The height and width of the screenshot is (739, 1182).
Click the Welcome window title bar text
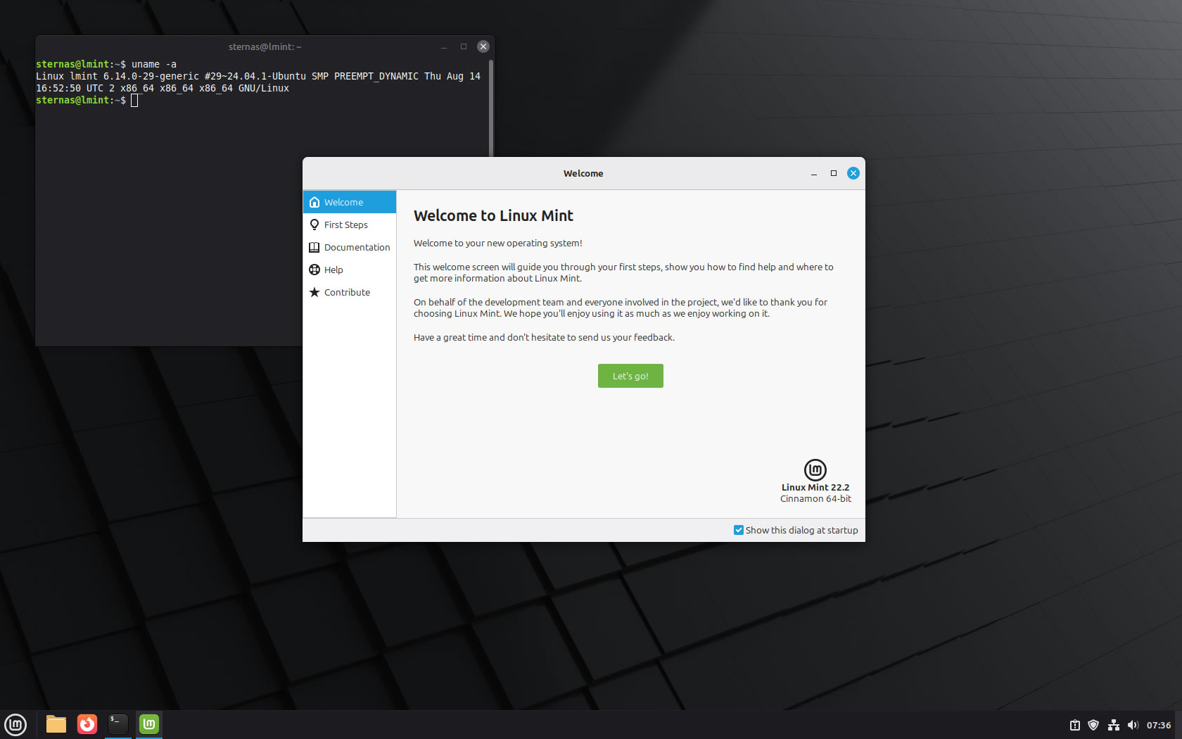click(x=583, y=173)
